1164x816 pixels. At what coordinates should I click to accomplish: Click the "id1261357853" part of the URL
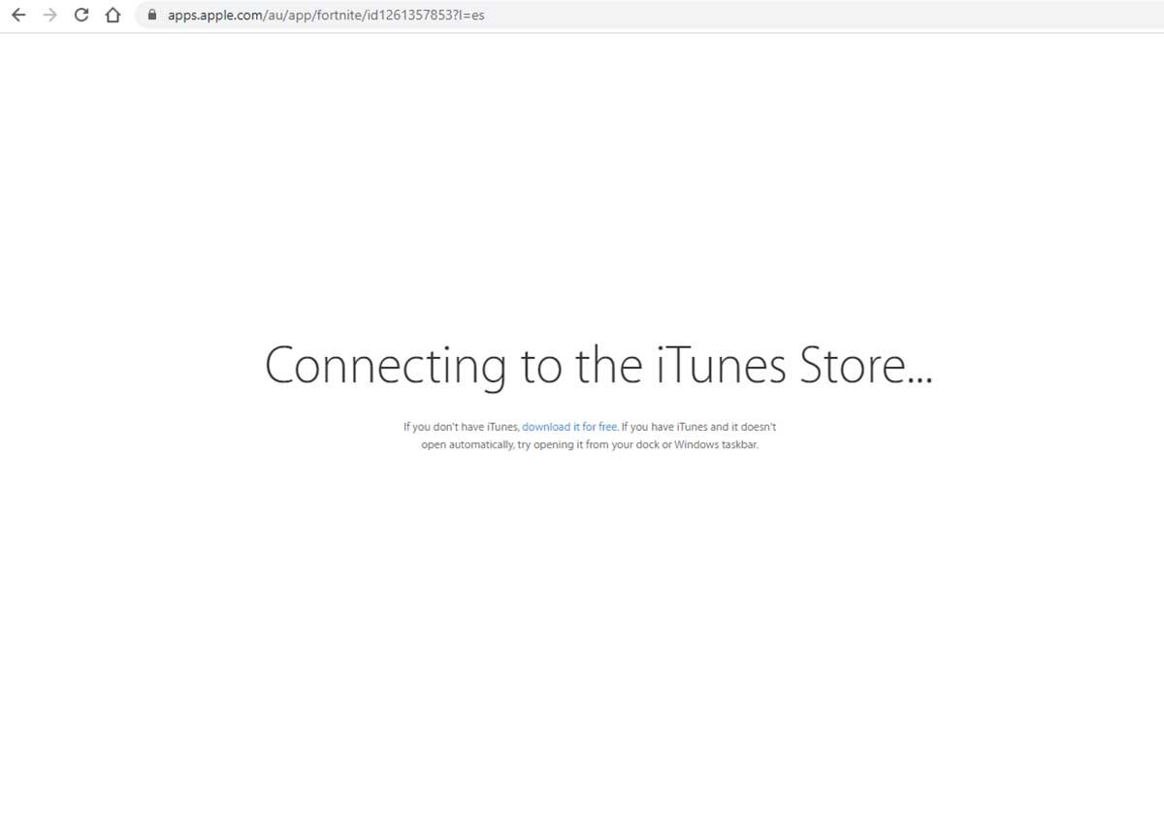click(x=407, y=15)
